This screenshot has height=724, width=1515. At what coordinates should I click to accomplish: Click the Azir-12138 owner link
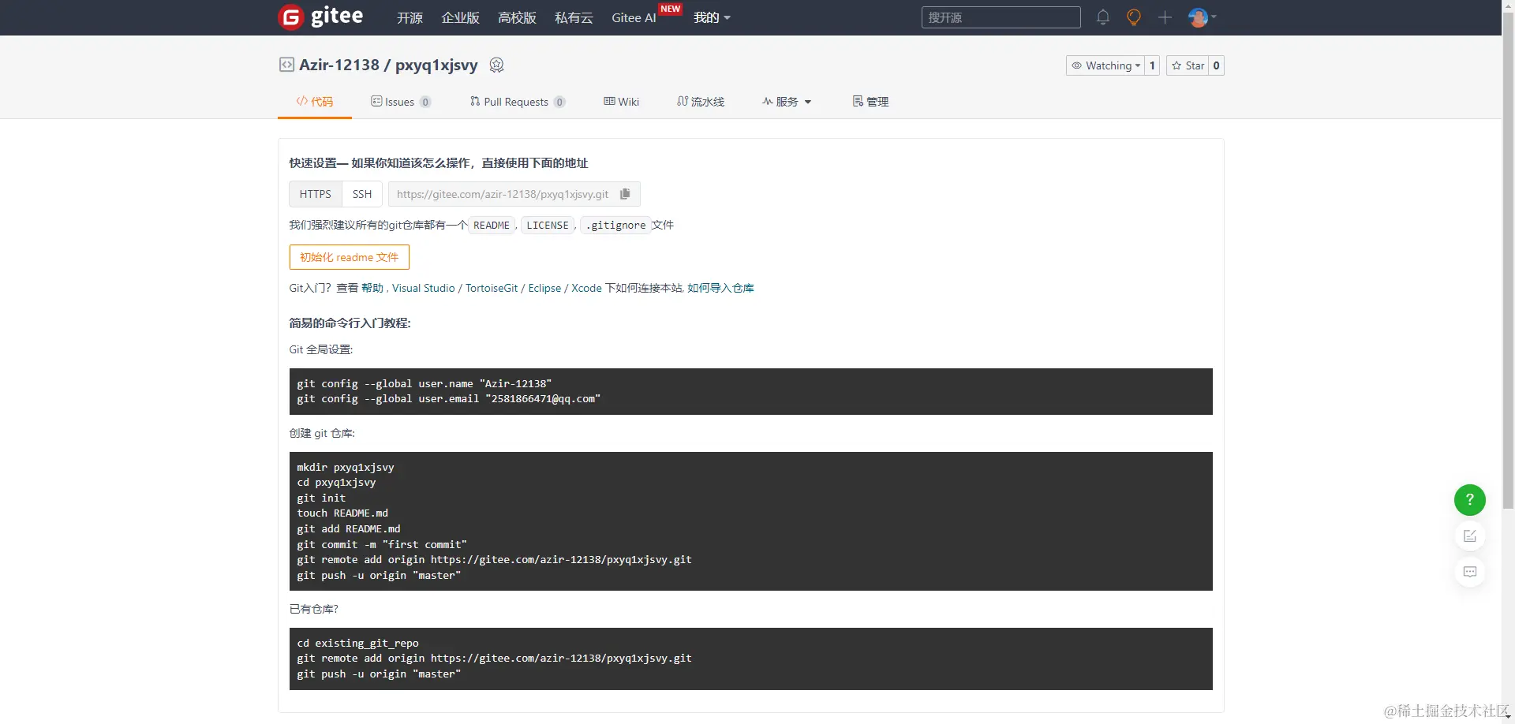pos(339,65)
